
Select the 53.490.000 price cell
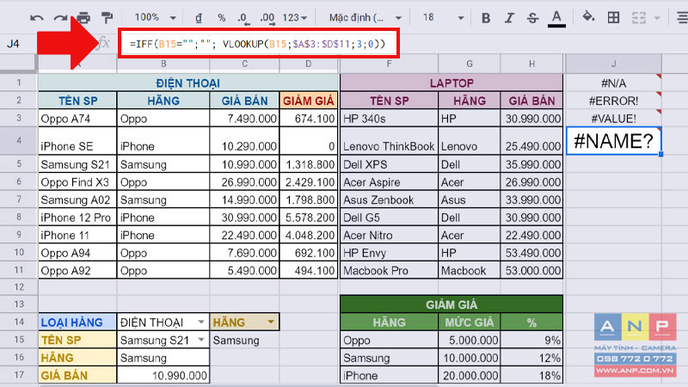531,253
